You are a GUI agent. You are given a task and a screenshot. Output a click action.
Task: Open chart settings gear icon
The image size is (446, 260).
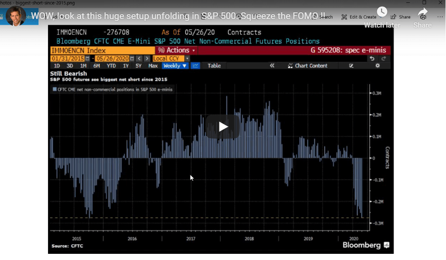pos(378,66)
